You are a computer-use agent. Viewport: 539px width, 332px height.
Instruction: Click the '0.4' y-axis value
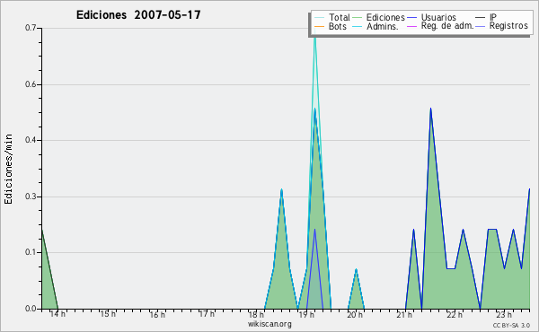31,140
